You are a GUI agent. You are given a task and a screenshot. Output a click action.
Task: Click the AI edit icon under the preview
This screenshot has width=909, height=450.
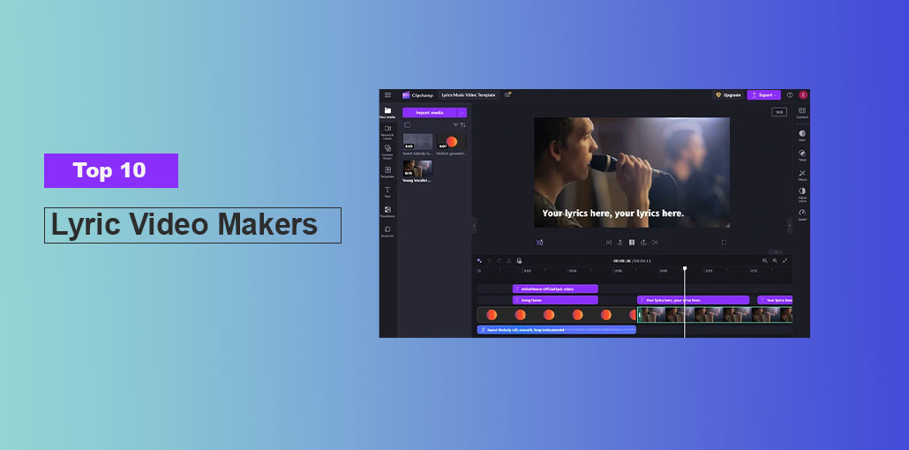pos(540,243)
